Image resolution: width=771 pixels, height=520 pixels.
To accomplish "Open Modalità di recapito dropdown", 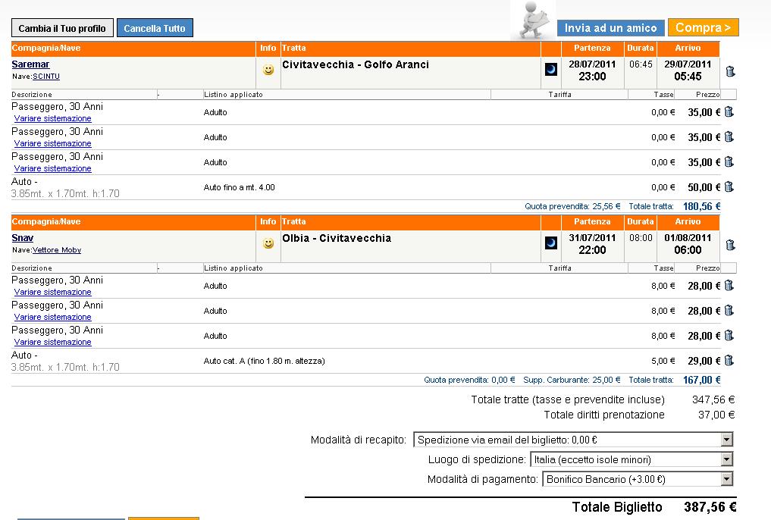I will tap(726, 440).
